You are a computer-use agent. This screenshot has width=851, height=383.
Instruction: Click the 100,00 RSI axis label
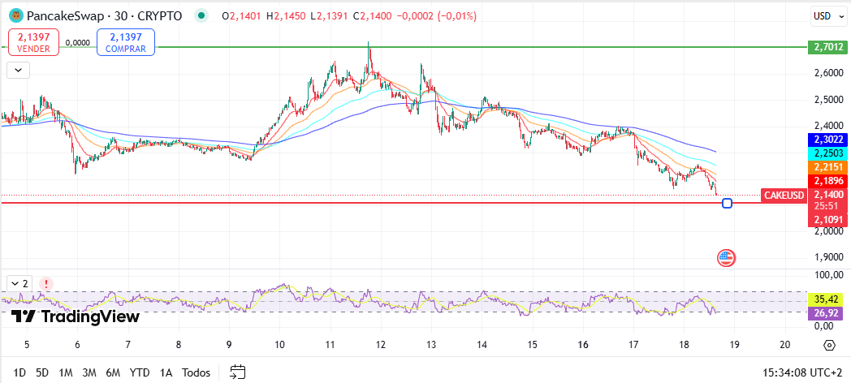(x=827, y=275)
